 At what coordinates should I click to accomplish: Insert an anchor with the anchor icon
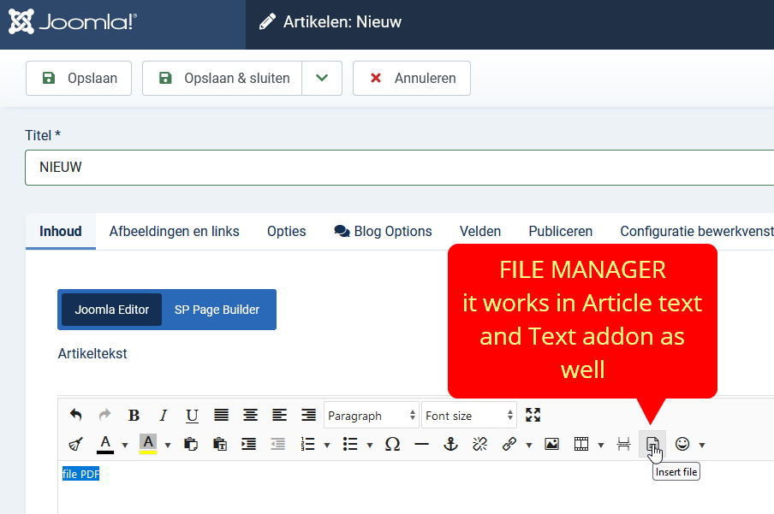point(450,444)
